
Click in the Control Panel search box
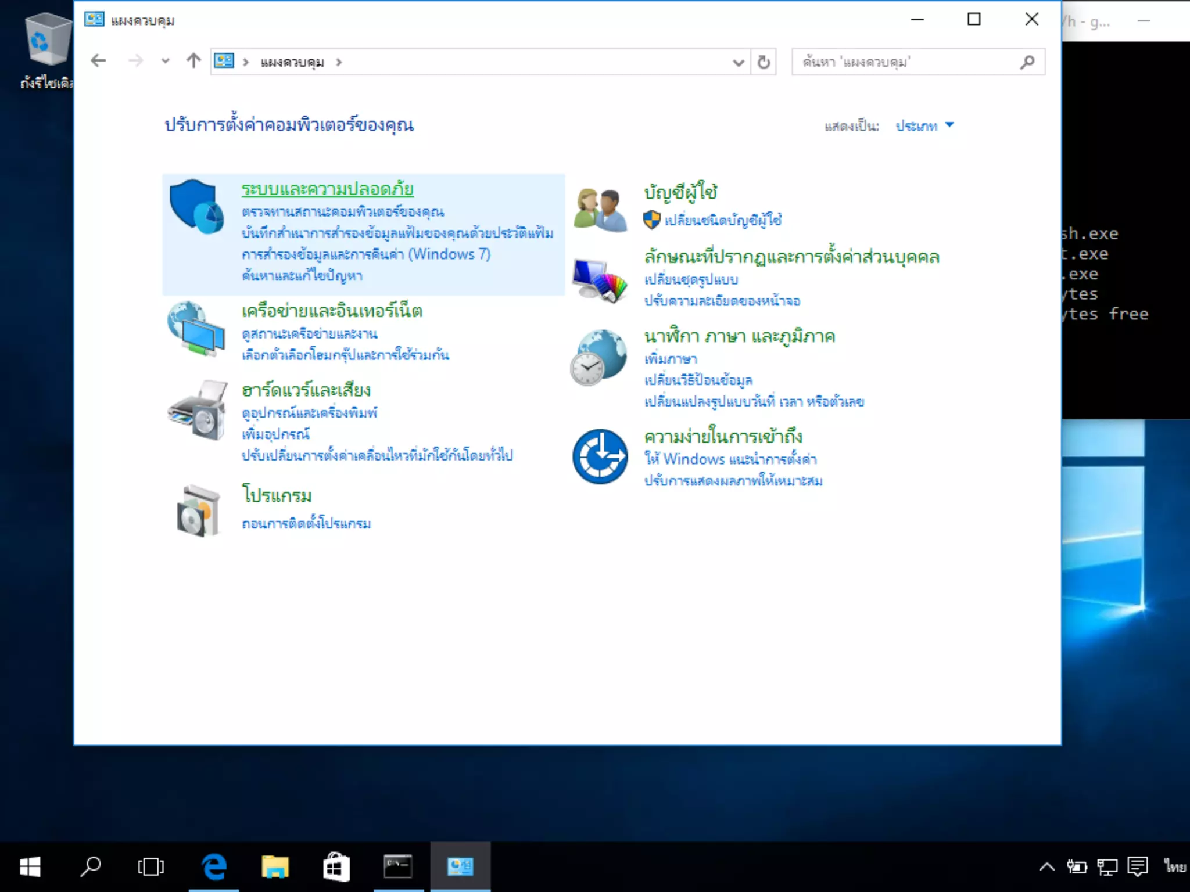(906, 62)
